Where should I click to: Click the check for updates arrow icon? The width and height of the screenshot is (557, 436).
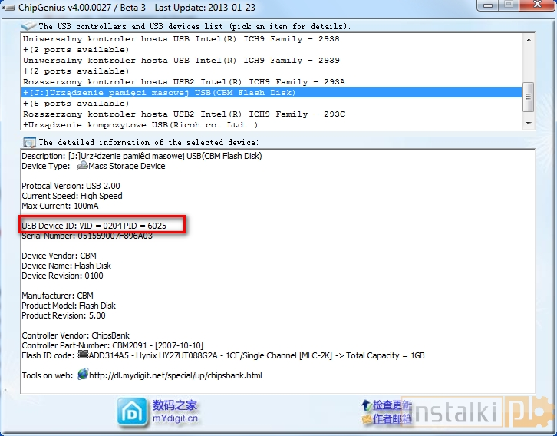[367, 405]
